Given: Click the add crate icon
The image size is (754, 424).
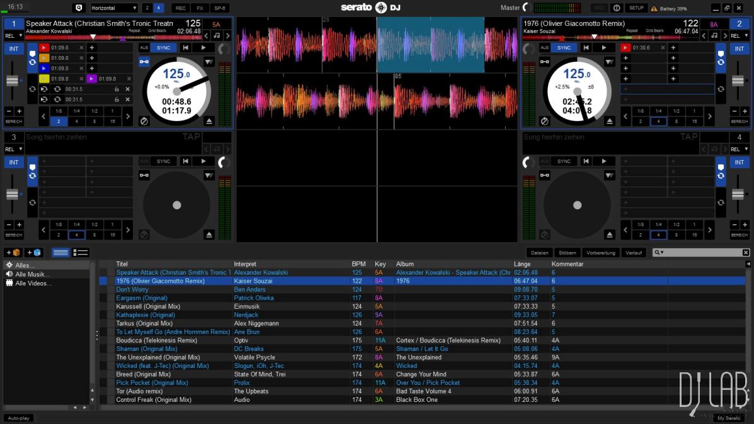Looking at the screenshot, I should point(13,253).
